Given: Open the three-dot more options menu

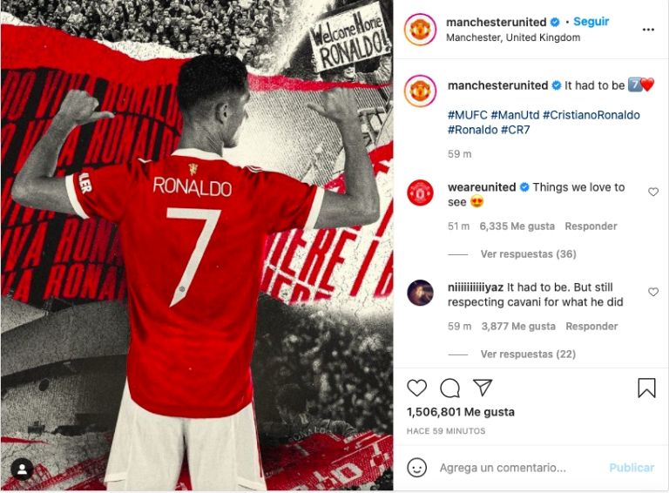Looking at the screenshot, I should pyautogui.click(x=648, y=30).
